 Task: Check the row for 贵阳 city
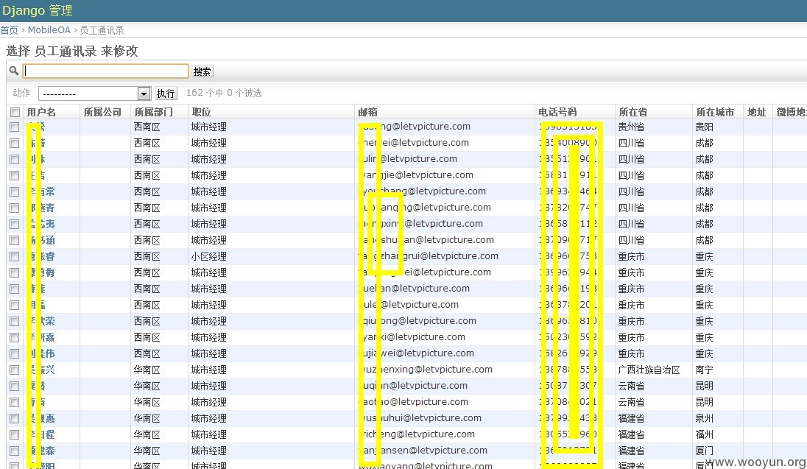click(15, 127)
